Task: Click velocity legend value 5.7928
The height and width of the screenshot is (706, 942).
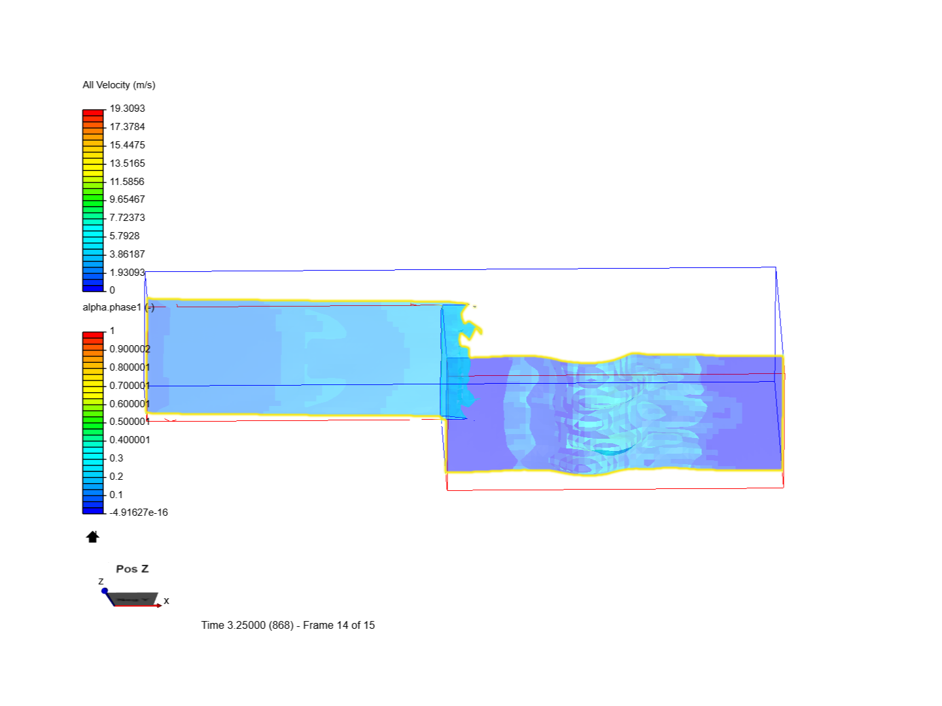Action: [124, 236]
